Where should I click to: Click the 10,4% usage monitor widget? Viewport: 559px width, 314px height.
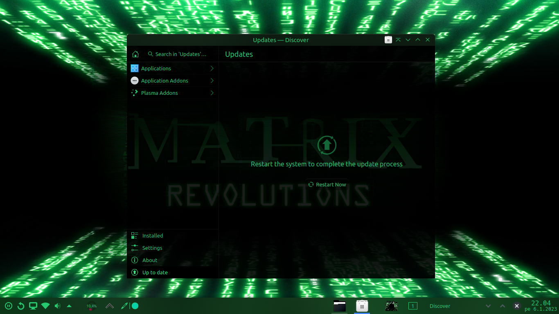91,306
